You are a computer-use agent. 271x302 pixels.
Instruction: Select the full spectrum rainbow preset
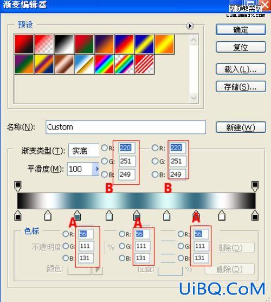tap(104, 64)
